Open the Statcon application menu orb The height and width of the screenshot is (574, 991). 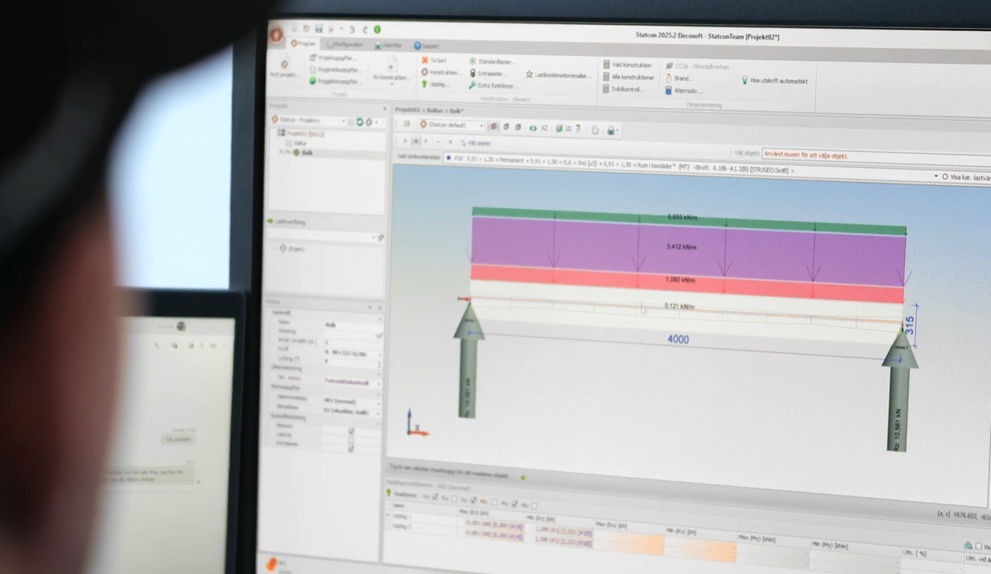pyautogui.click(x=276, y=36)
